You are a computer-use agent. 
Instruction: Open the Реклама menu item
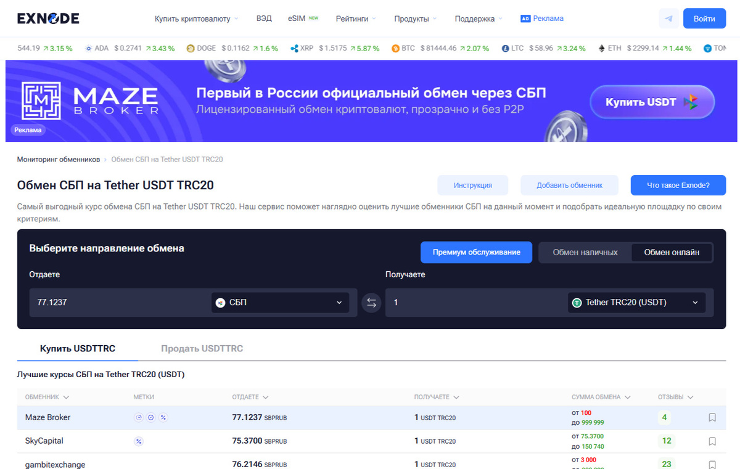tap(542, 18)
